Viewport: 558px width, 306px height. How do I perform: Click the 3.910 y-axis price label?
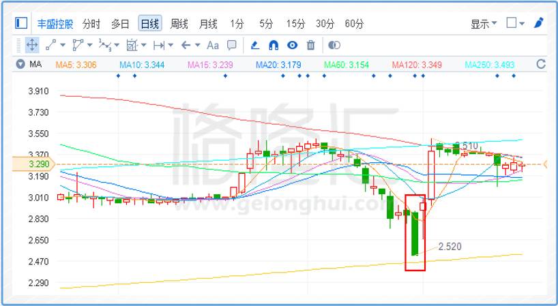pyautogui.click(x=38, y=91)
